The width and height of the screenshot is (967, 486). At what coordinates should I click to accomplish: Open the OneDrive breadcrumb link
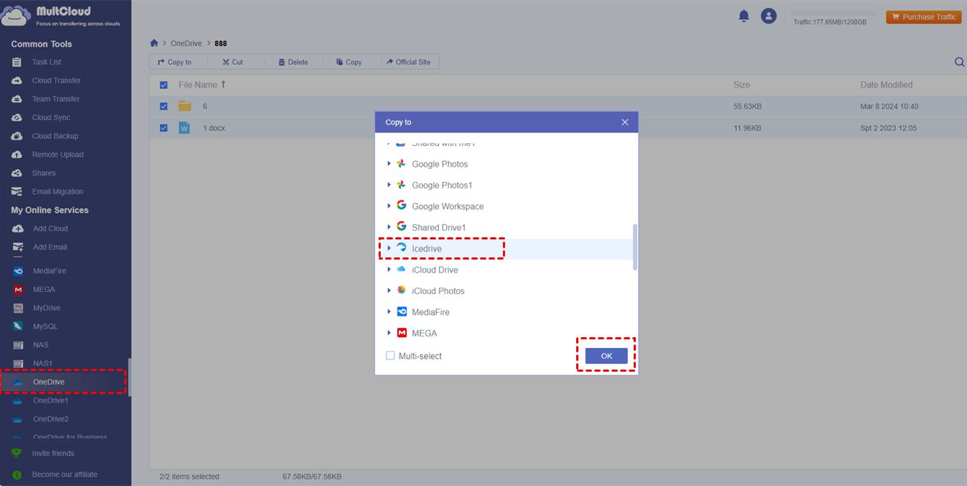click(x=186, y=43)
